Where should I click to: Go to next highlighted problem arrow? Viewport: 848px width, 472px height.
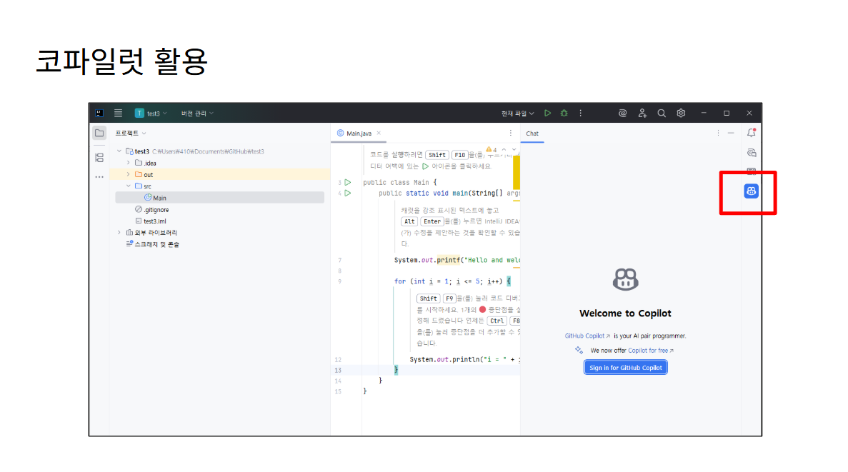[514, 150]
